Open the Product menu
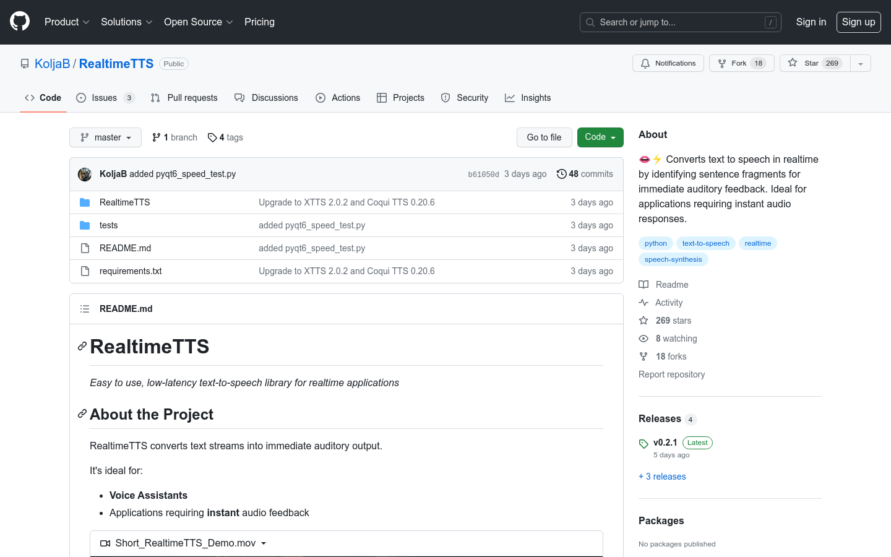891x557 pixels. click(x=67, y=22)
